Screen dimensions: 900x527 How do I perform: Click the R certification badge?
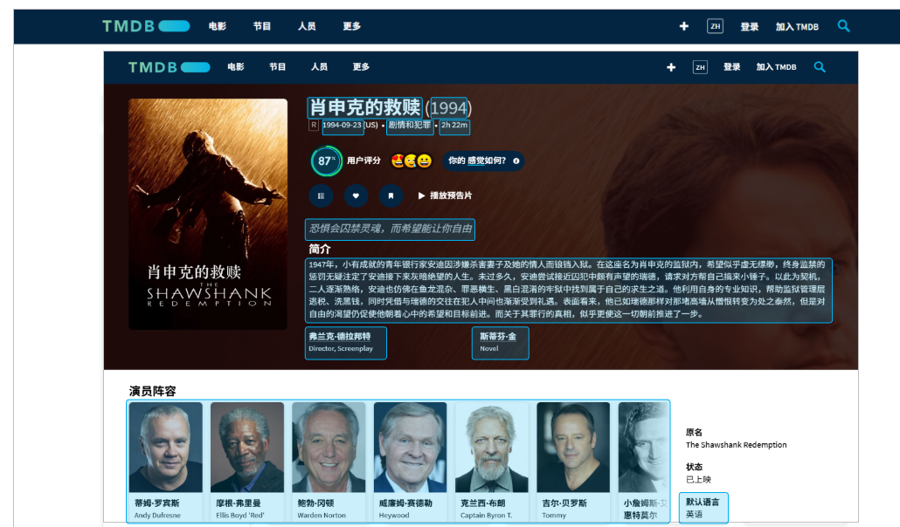(x=314, y=125)
